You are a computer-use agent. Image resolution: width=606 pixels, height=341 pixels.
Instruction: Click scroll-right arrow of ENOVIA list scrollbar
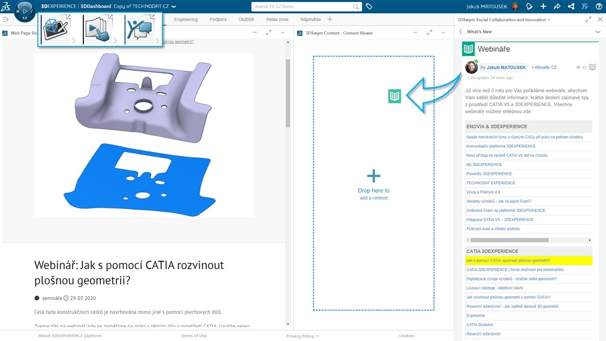point(590,240)
